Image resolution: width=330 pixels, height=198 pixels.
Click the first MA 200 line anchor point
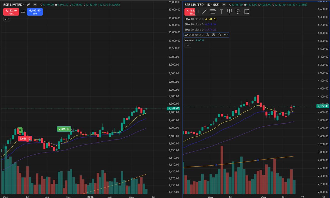(x=216, y=165)
